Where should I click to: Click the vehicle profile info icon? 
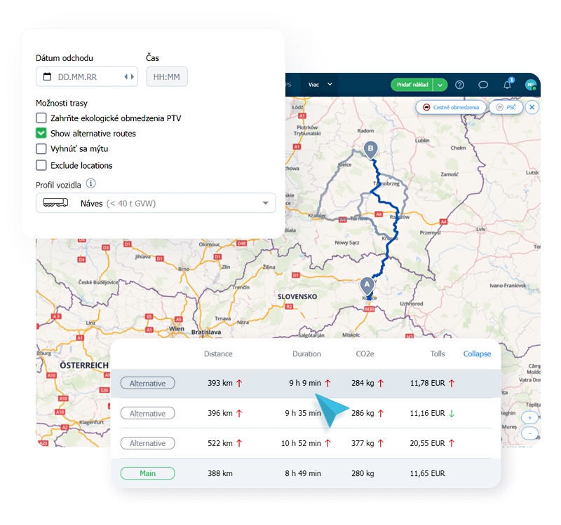point(91,183)
